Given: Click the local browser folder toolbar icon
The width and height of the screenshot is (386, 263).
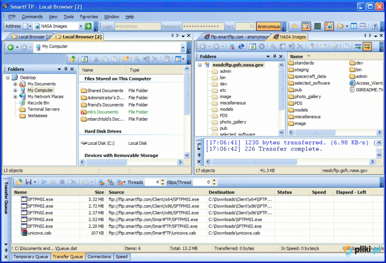Looking at the screenshot, I should coord(341,26).
